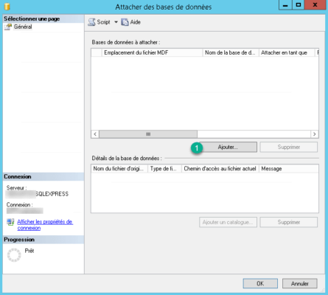Click the 'Sélectionner une page' header
The width and height of the screenshot is (328, 295).
click(x=43, y=19)
